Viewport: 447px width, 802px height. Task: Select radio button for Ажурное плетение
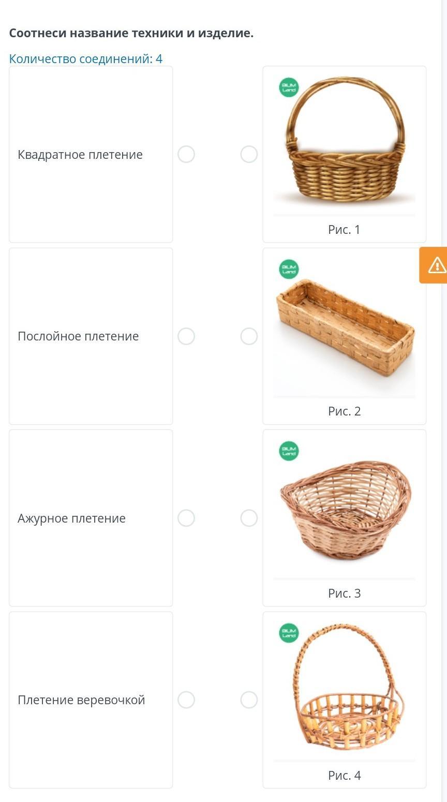click(x=186, y=518)
